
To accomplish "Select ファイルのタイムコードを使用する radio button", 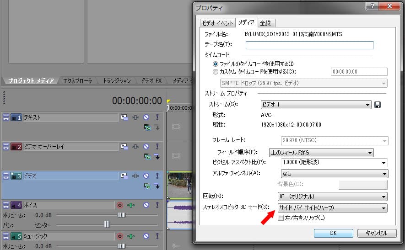I will pyautogui.click(x=216, y=64).
